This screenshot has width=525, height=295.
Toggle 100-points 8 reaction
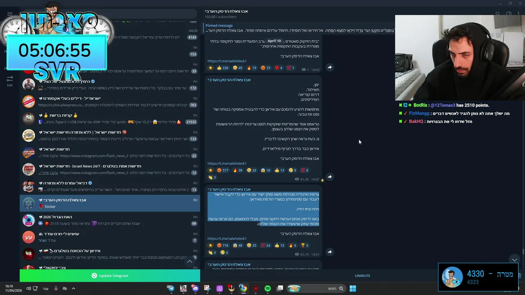point(304,170)
